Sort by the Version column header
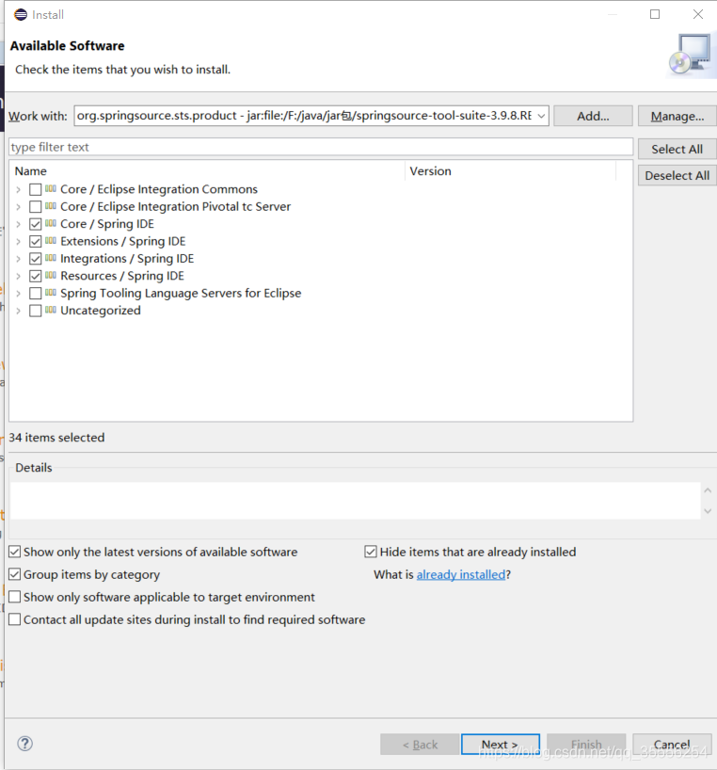 click(510, 171)
